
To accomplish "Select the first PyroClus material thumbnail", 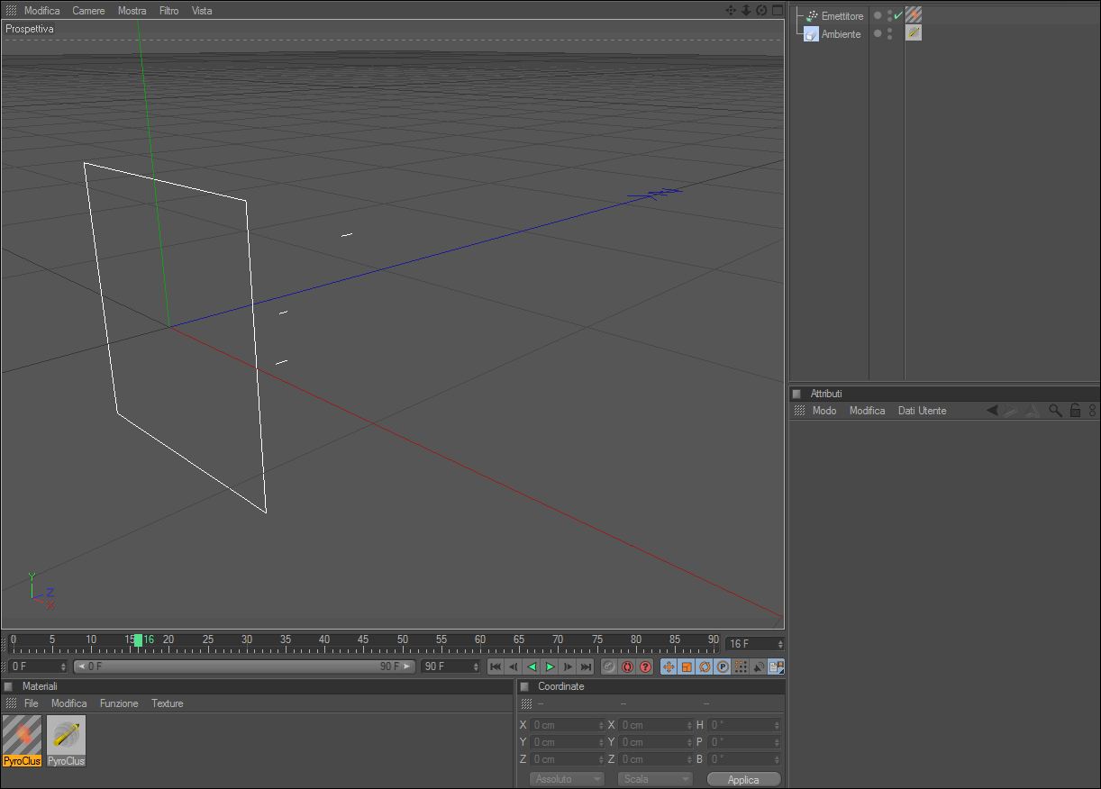I will tap(23, 740).
